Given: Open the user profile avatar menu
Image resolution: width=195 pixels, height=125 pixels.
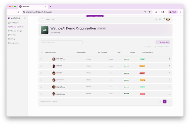Looking at the screenshot, I should [x=168, y=19].
